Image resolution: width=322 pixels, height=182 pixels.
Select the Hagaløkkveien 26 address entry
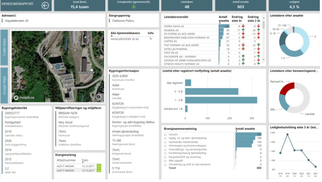[x=17, y=21]
